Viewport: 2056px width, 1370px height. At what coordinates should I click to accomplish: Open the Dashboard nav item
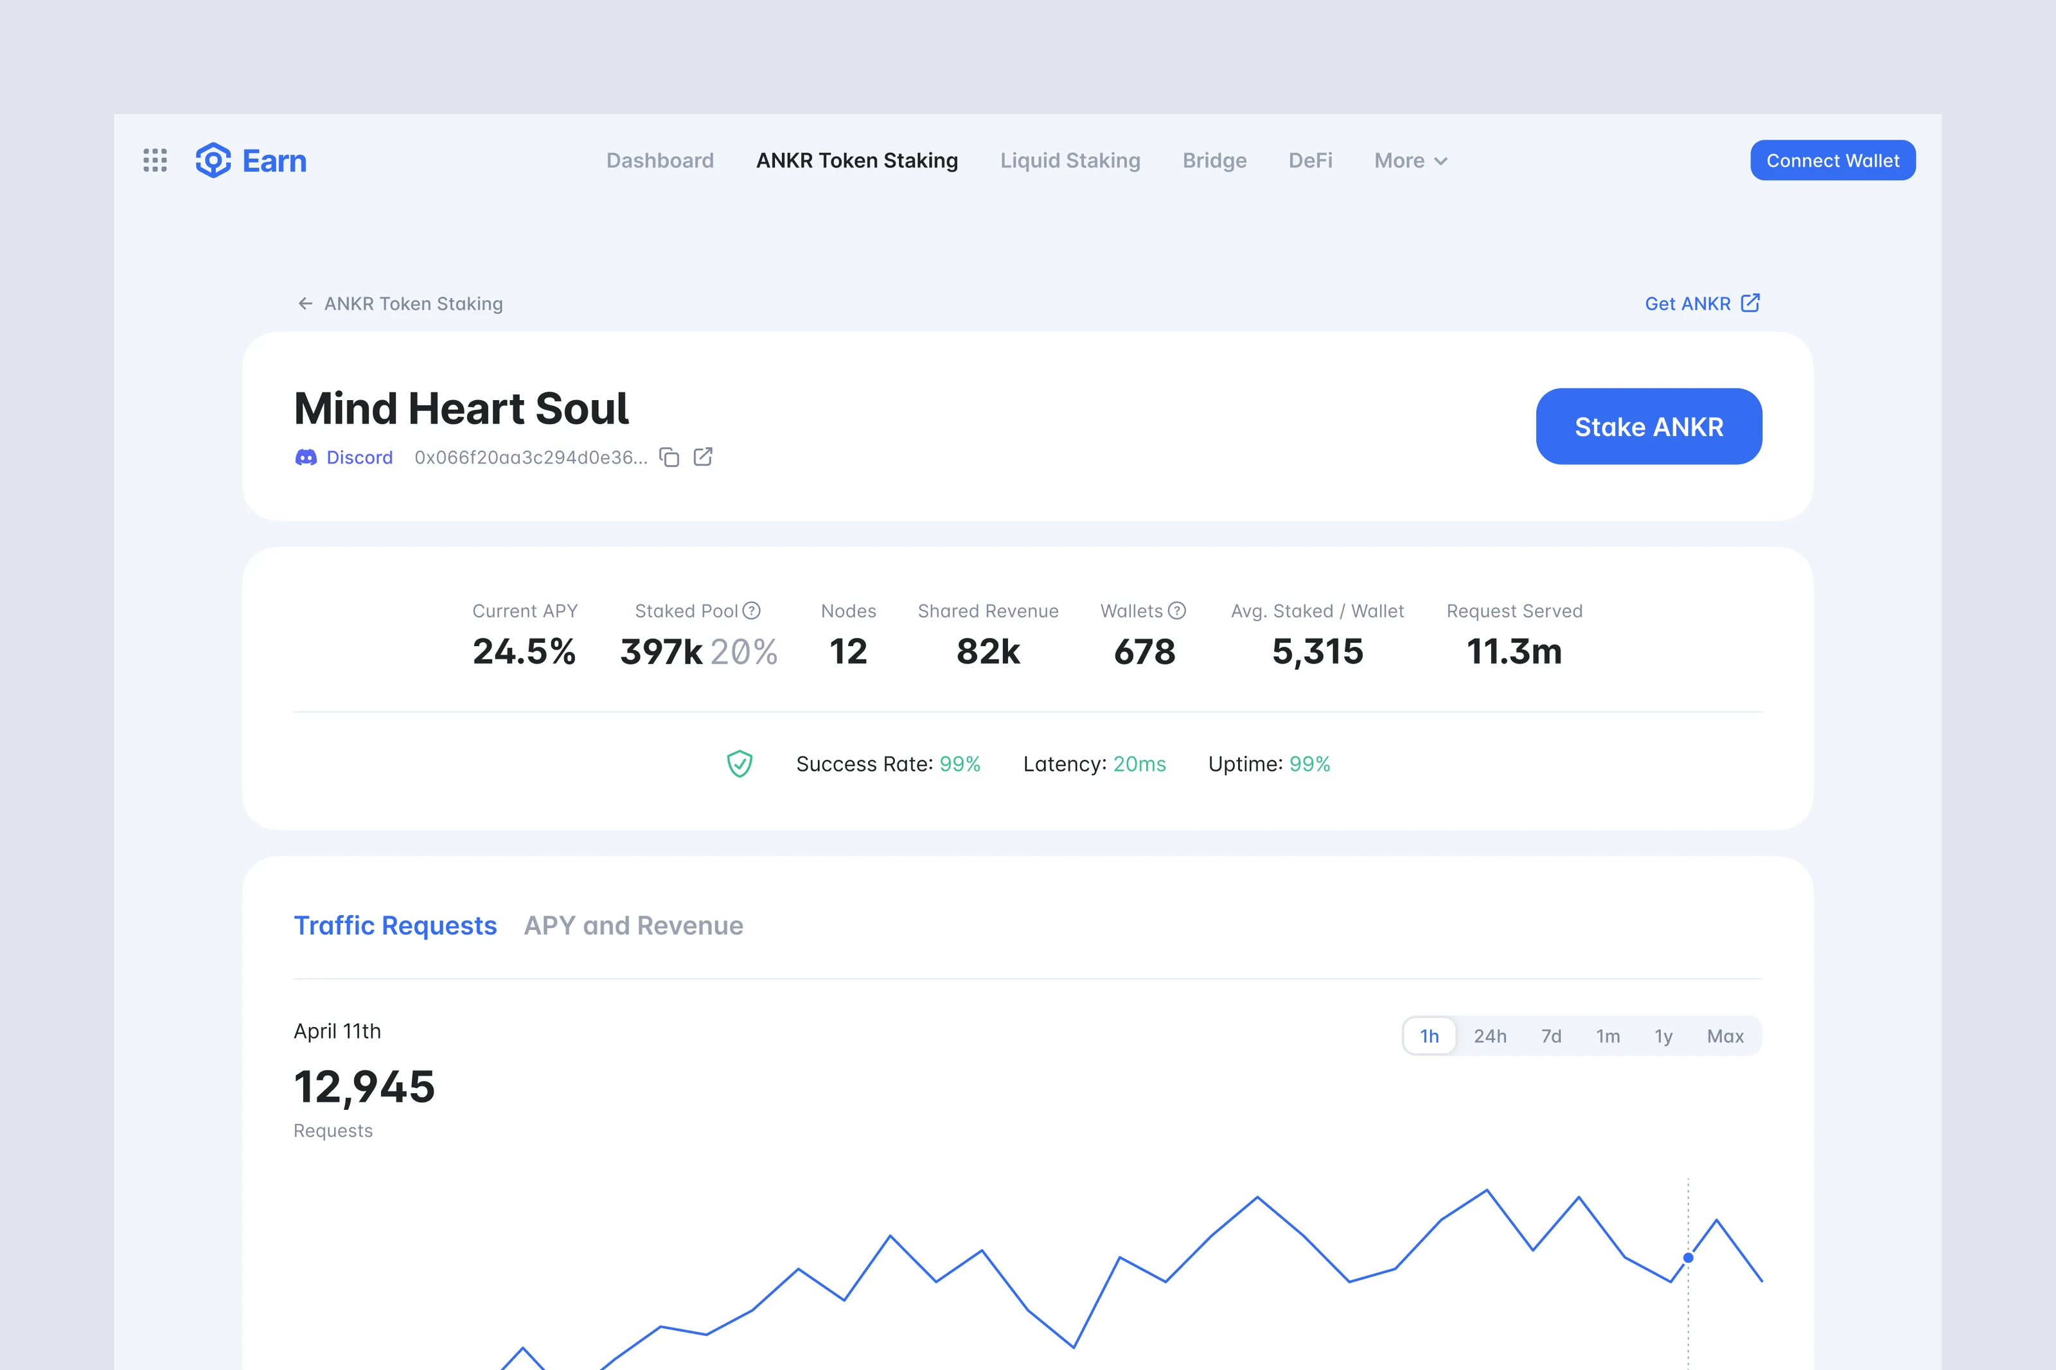click(x=660, y=161)
